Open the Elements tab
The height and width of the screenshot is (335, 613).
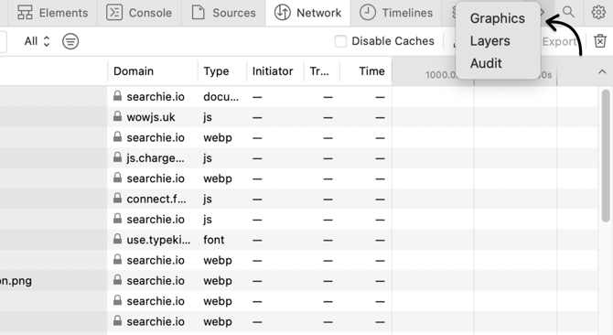(x=52, y=13)
